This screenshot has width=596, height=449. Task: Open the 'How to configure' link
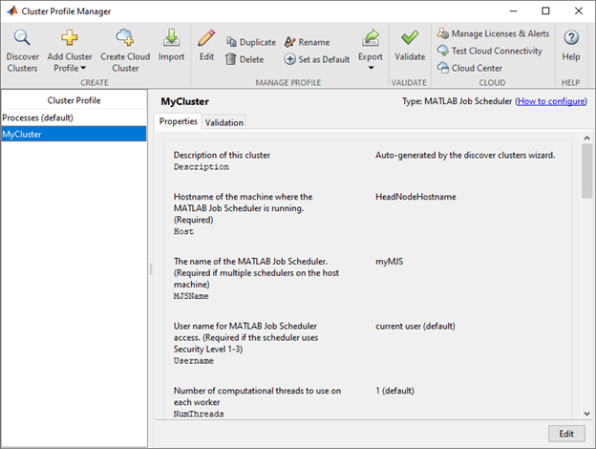click(x=551, y=100)
